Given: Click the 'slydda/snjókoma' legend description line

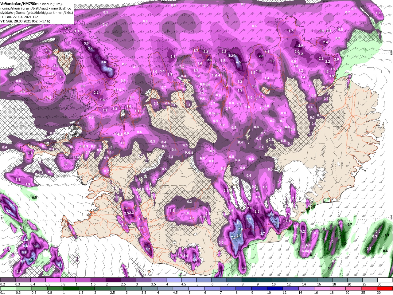Looking at the screenshot, I should tap(37, 13).
